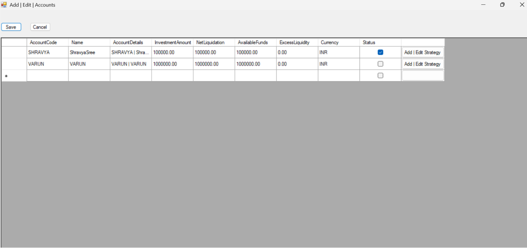
Task: Open Add | Edit Strategy for VARUN
Action: coord(422,64)
